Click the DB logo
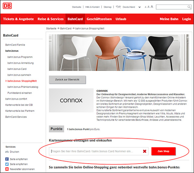The width and height of the screenshot is (194, 173). click(x=7, y=6)
